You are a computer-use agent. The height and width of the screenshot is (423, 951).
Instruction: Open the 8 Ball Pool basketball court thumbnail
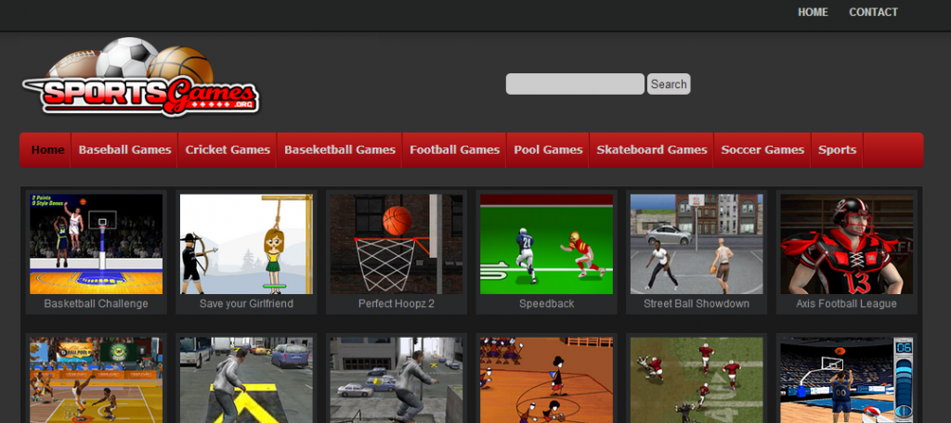[x=96, y=380]
